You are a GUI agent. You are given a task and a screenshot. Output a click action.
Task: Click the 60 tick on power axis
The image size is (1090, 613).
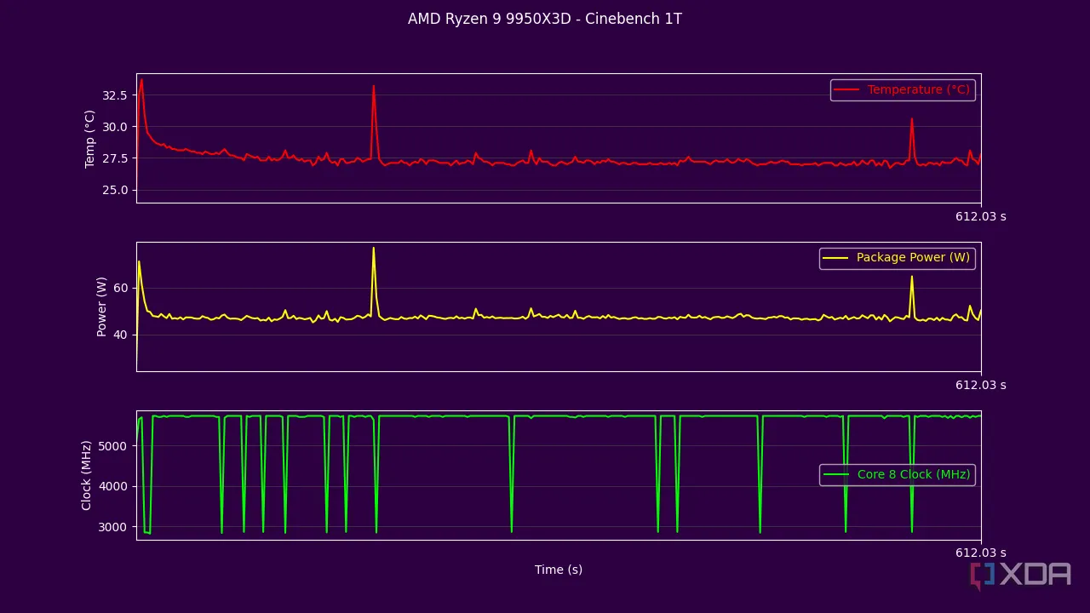point(120,289)
